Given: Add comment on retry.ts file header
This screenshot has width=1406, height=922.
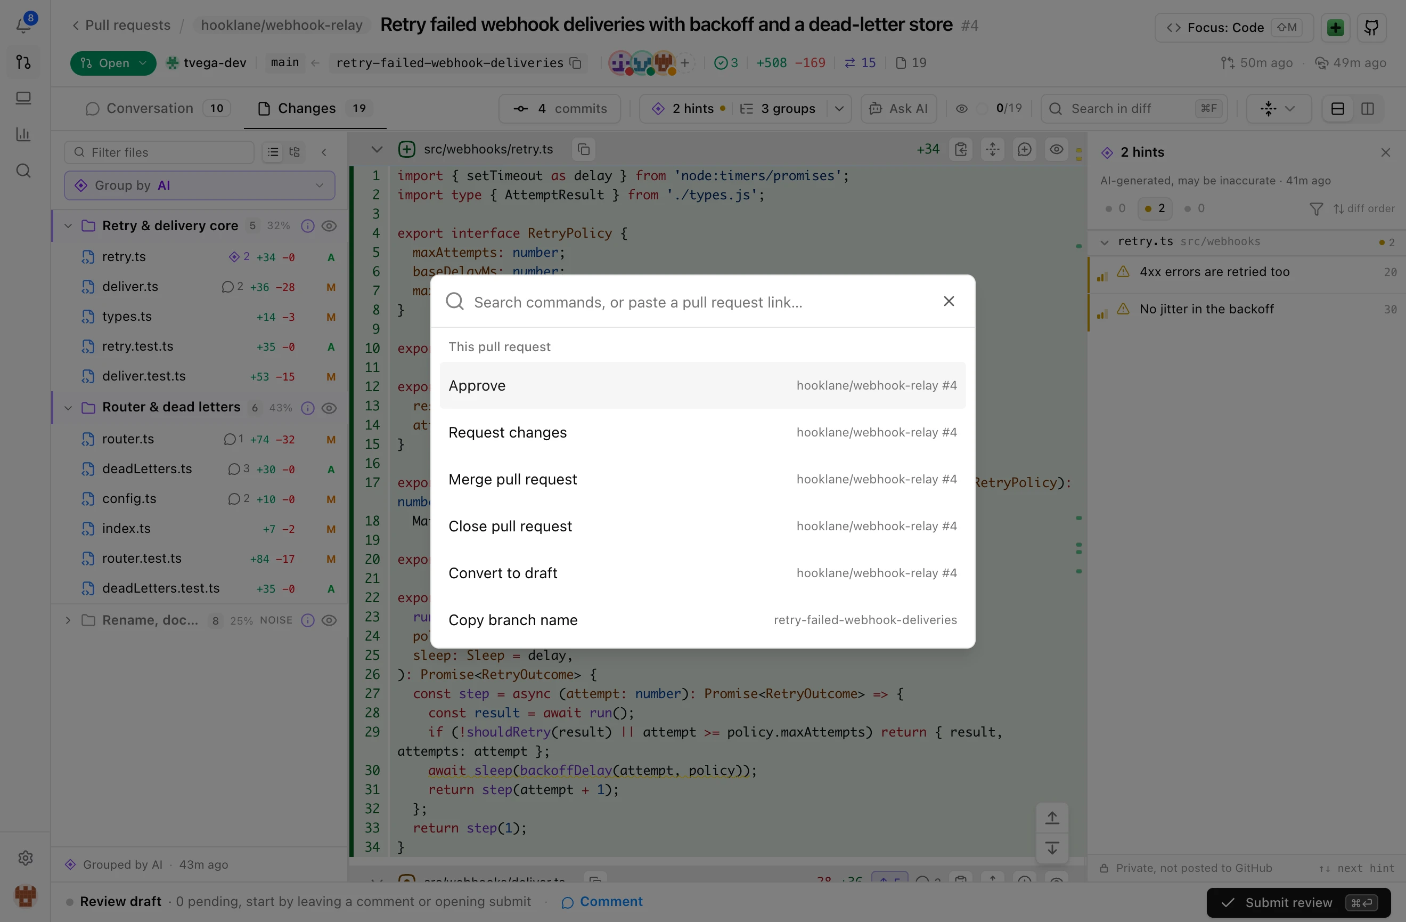Looking at the screenshot, I should 1024,150.
